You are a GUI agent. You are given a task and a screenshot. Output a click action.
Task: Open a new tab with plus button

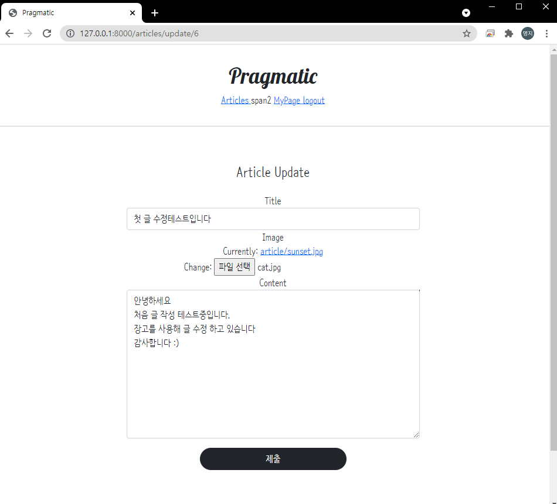click(x=155, y=13)
